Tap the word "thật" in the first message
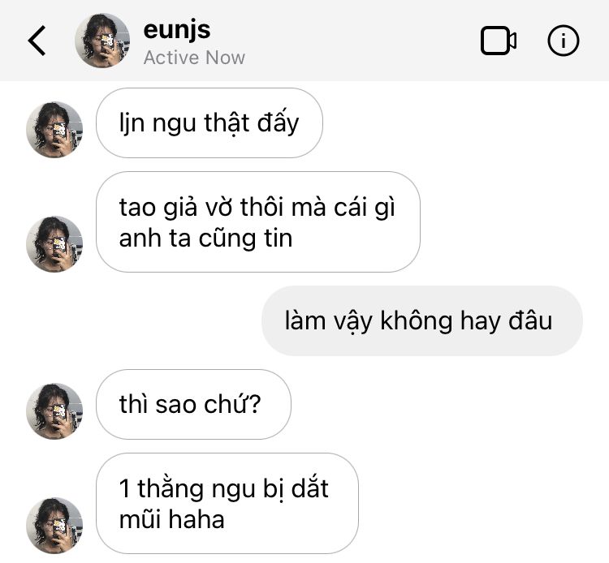 coord(227,123)
